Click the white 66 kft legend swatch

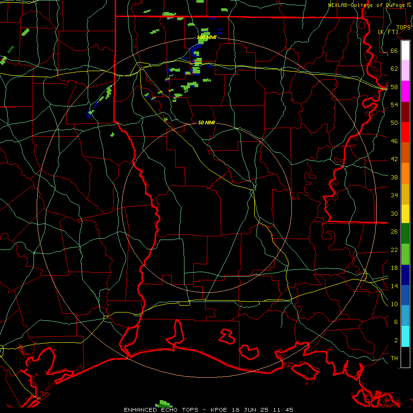pyautogui.click(x=405, y=50)
